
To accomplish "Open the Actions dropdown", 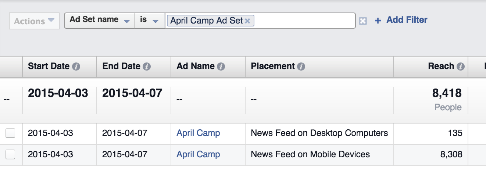I will point(34,21).
